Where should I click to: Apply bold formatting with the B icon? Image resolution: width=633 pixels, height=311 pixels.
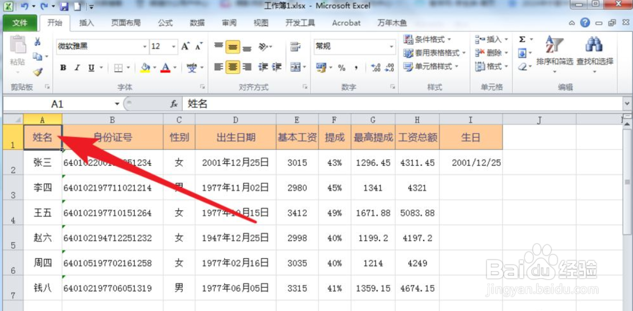[62, 66]
